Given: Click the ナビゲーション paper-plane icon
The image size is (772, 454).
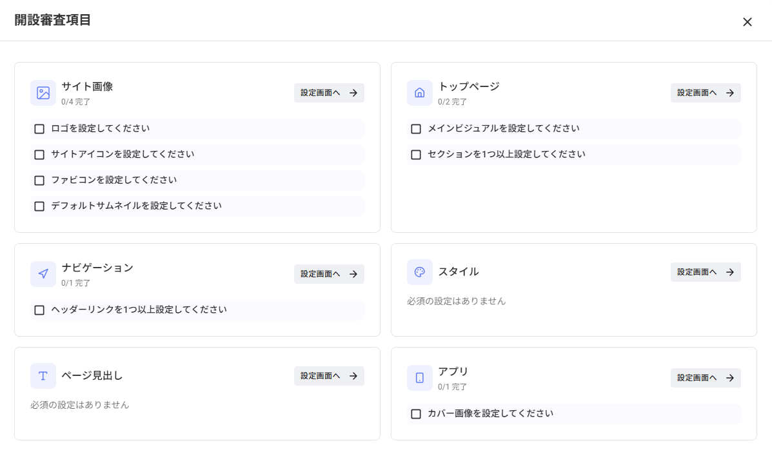Looking at the screenshot, I should pyautogui.click(x=43, y=274).
